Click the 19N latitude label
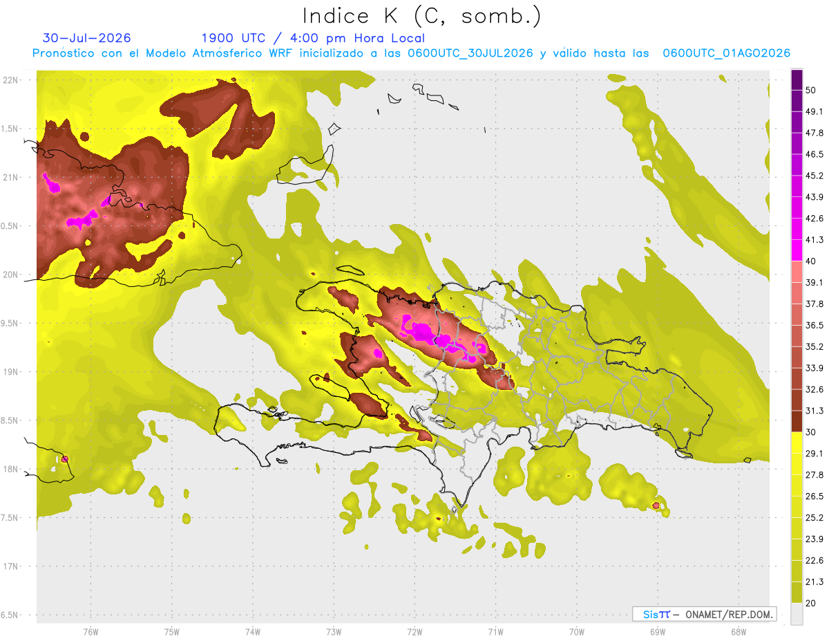The height and width of the screenshot is (641, 829). click(x=11, y=371)
